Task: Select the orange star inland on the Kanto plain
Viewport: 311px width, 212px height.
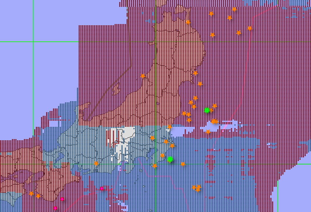Action: click(152, 138)
